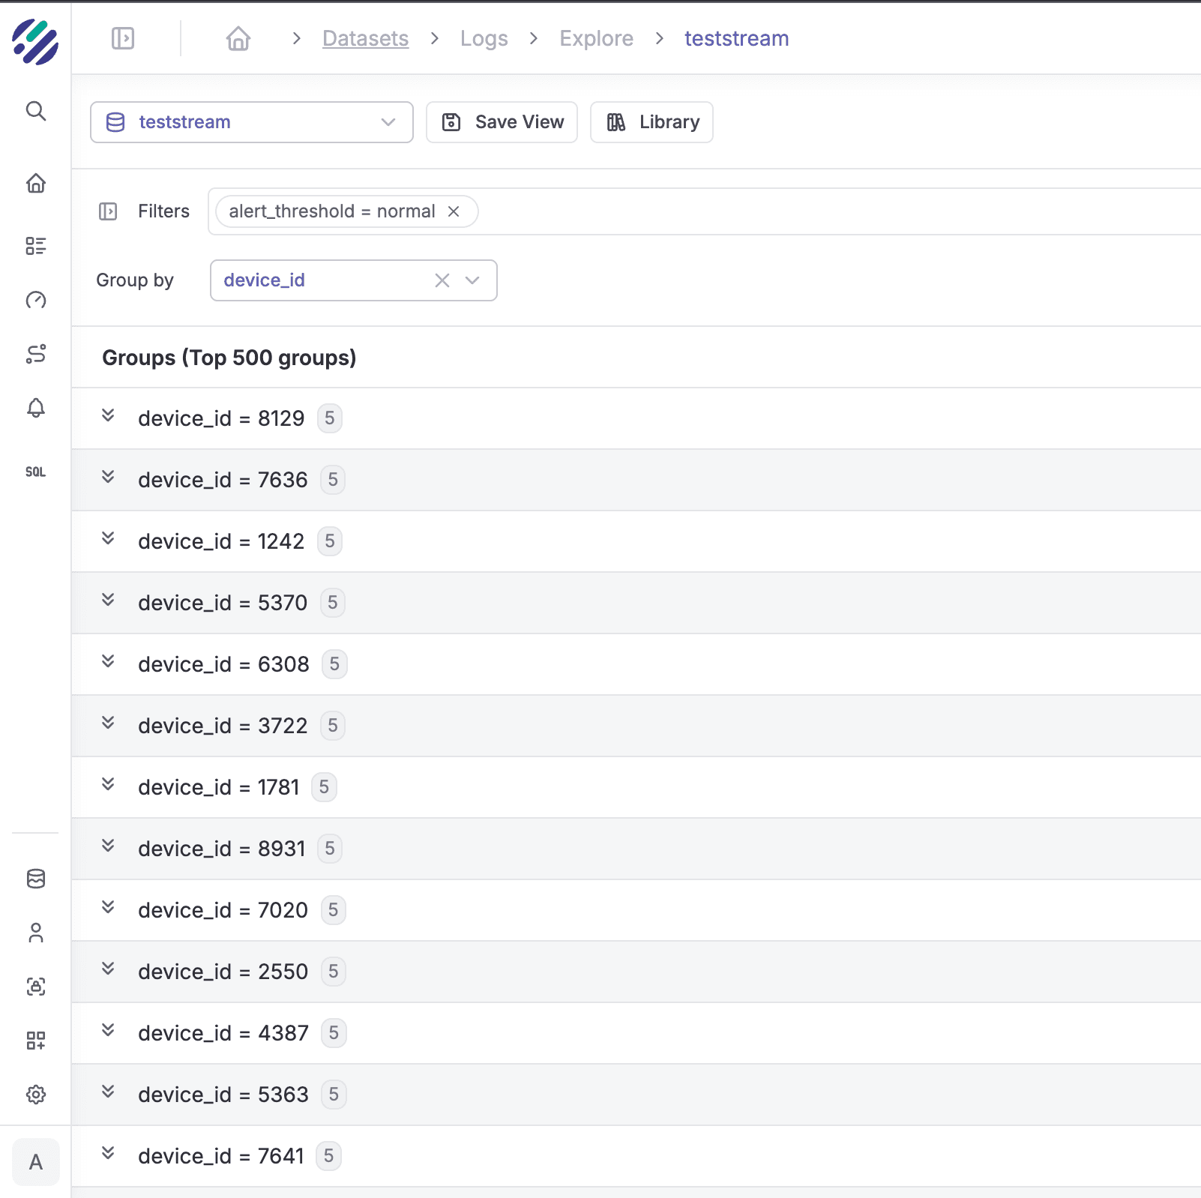Screen dimensions: 1201x1198
Task: Expand the device_id = 6308 group
Action: [x=109, y=662]
